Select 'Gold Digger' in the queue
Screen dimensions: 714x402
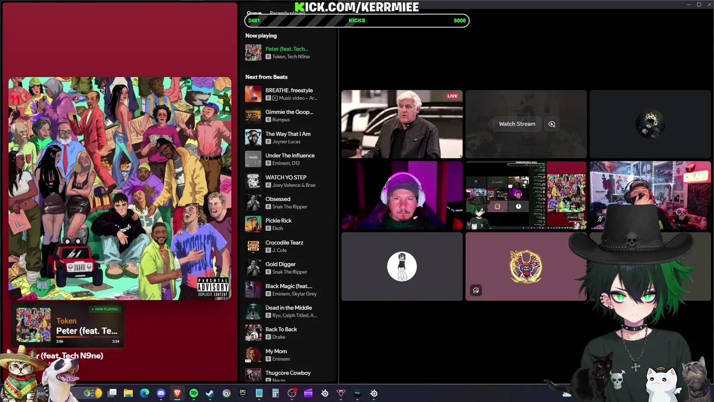tap(281, 265)
